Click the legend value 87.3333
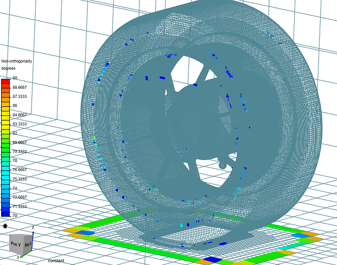 click(x=20, y=96)
